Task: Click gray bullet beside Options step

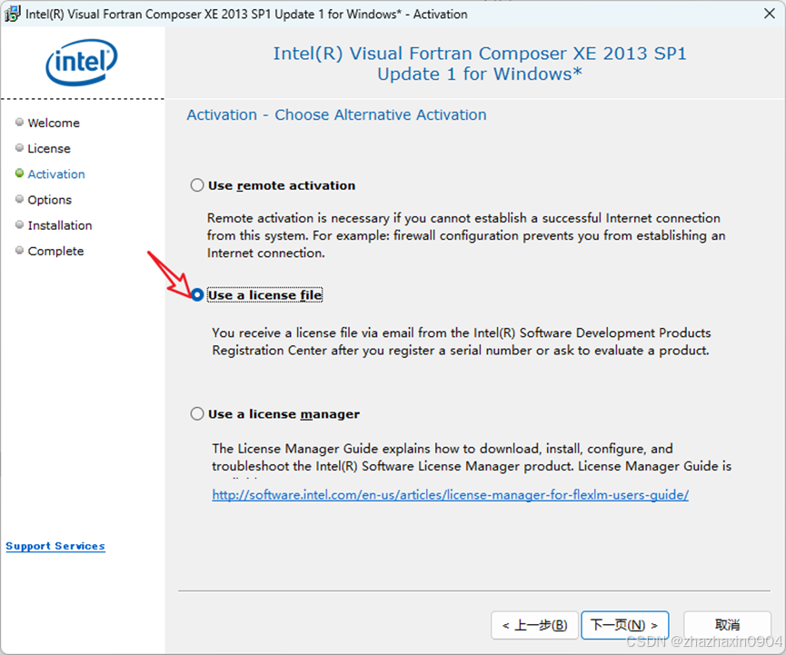Action: tap(20, 199)
